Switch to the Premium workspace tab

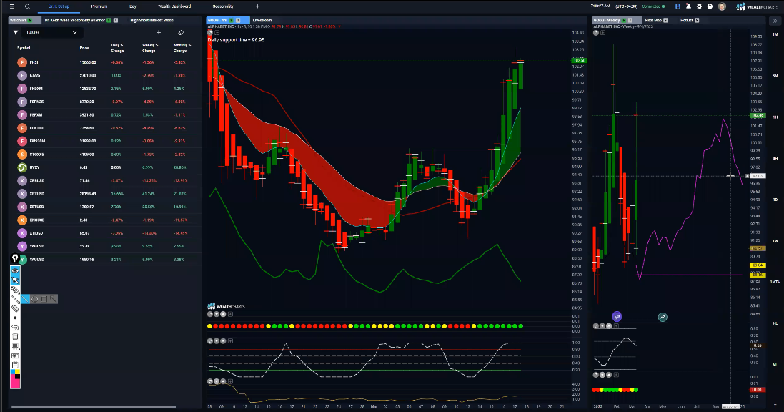(x=99, y=6)
